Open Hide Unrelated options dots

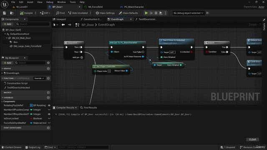pos(91,13)
